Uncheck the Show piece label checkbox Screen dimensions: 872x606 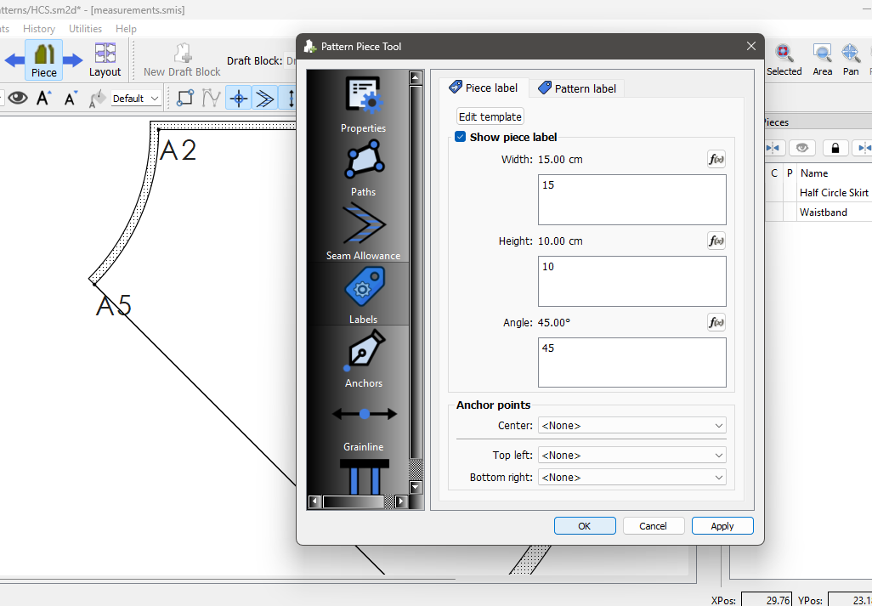tap(460, 137)
